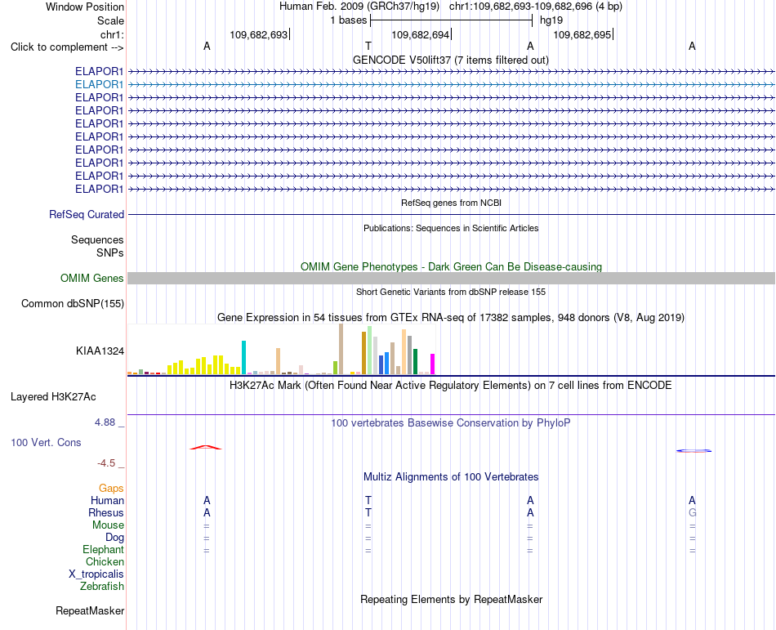Click position label 109,682,693
The height and width of the screenshot is (630, 776).
tap(259, 34)
